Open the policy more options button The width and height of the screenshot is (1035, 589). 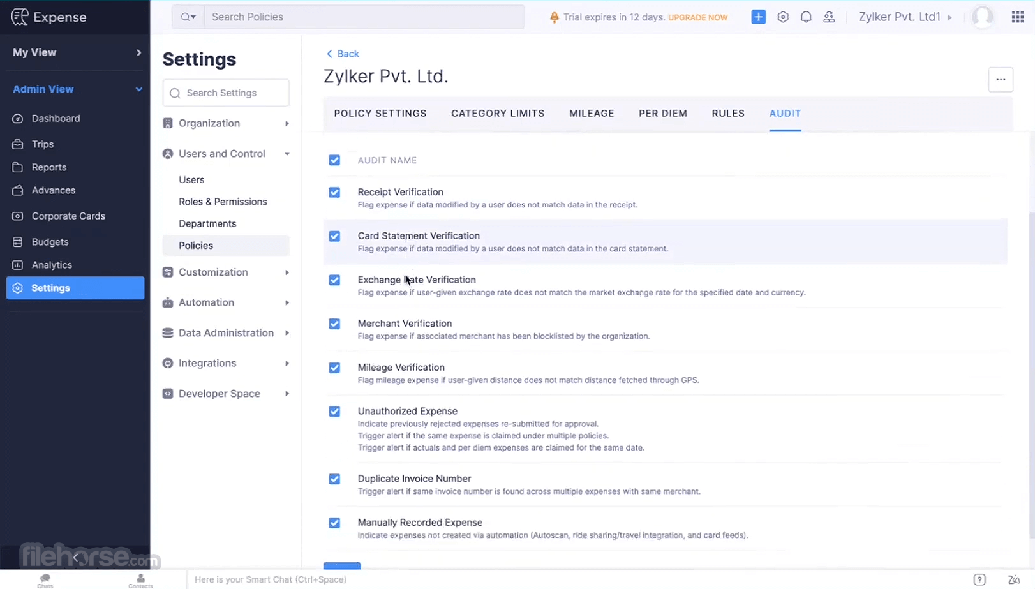click(x=1001, y=80)
